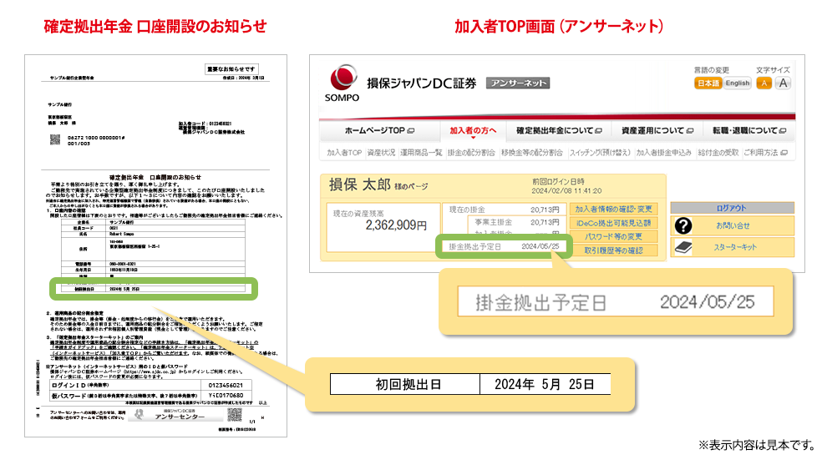This screenshot has width=827, height=460.
Task: Click the document's 初回拠出日 table row
Action: click(x=153, y=290)
